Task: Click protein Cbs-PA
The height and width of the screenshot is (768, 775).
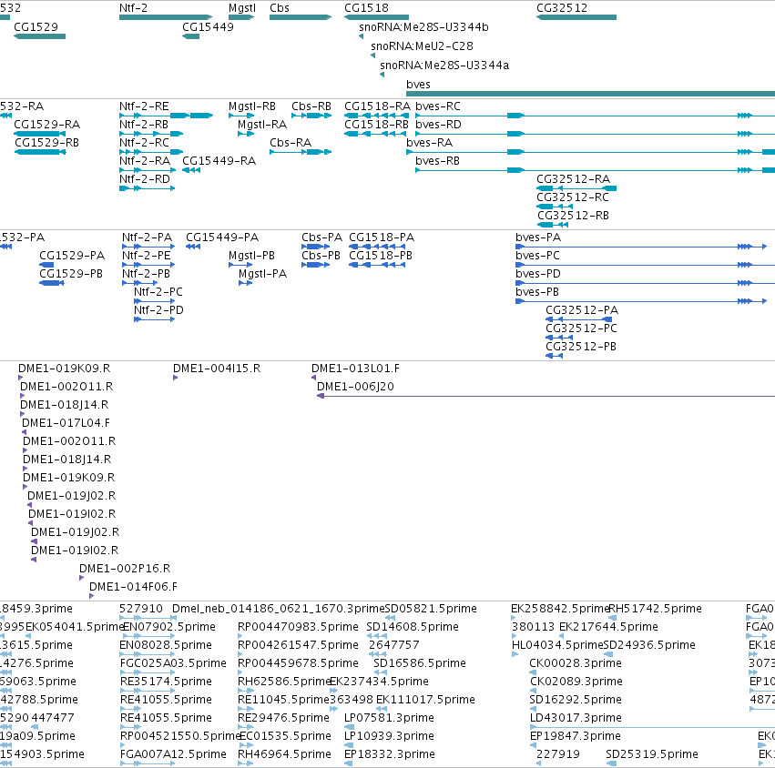Action: pos(316,247)
